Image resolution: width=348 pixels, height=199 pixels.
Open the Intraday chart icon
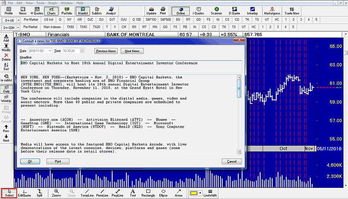252,11
